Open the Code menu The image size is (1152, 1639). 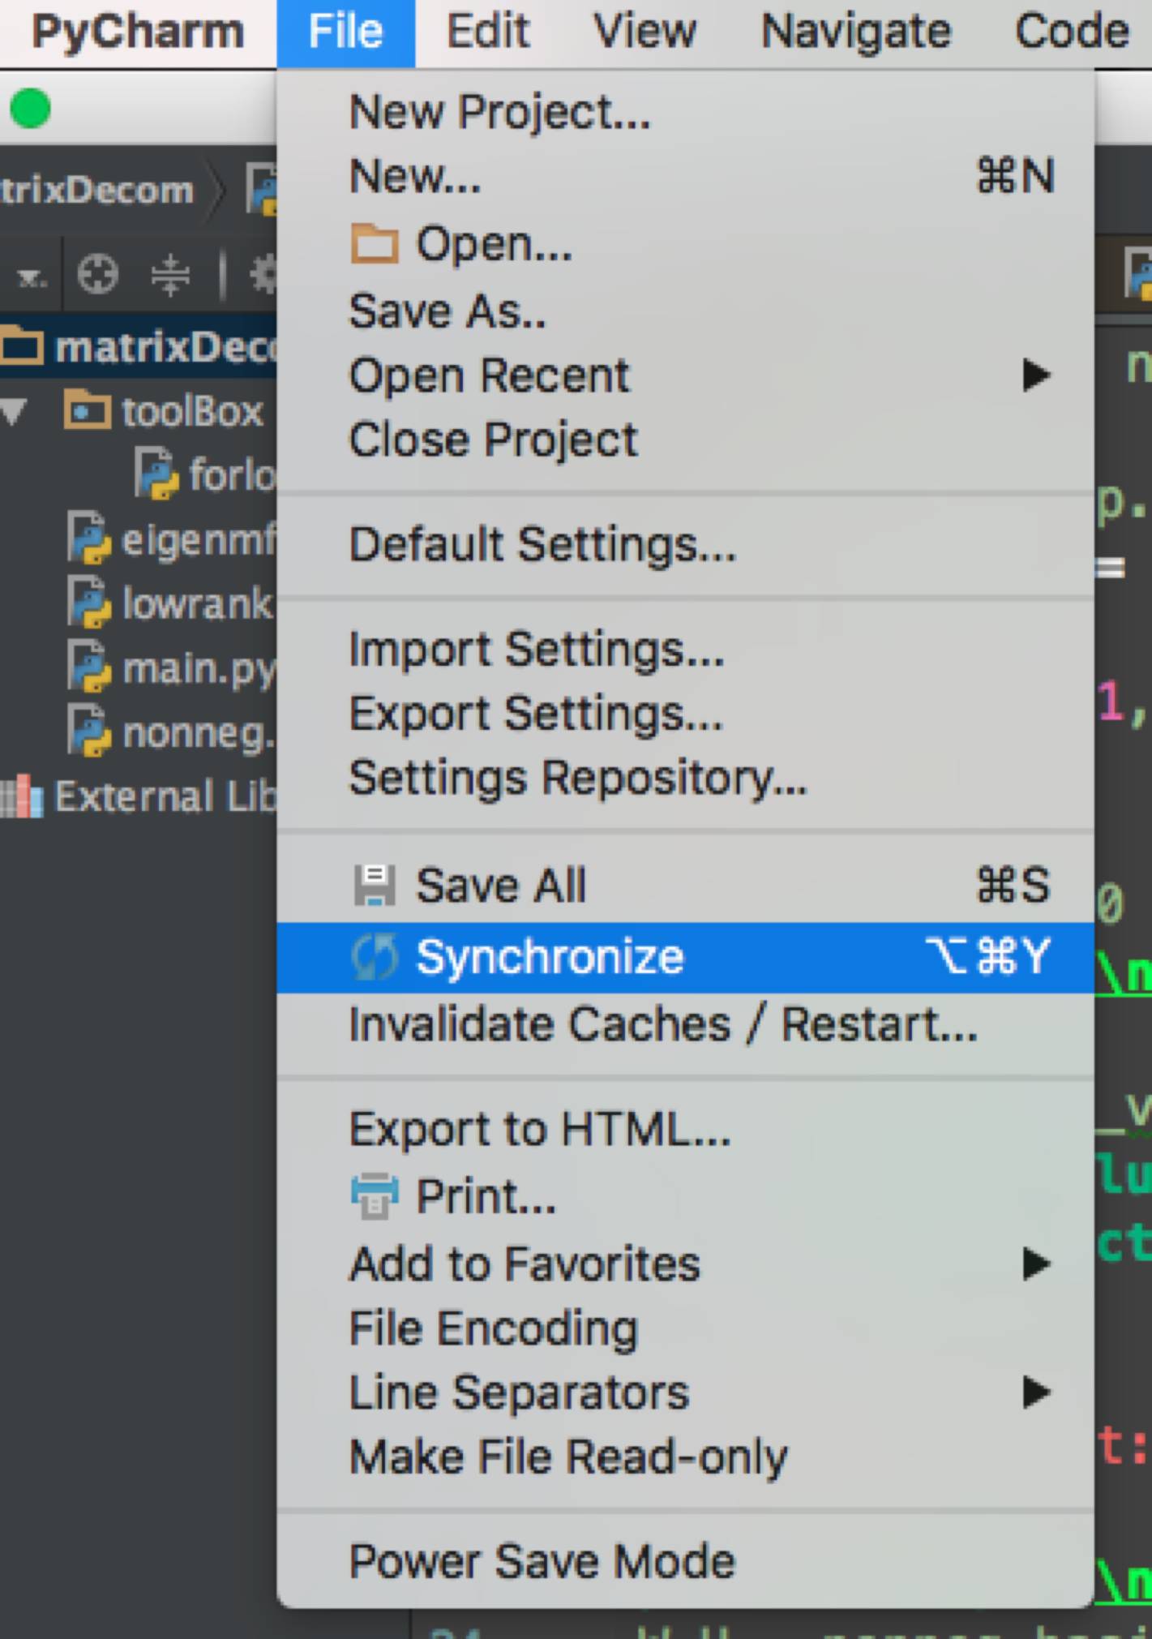(1072, 32)
